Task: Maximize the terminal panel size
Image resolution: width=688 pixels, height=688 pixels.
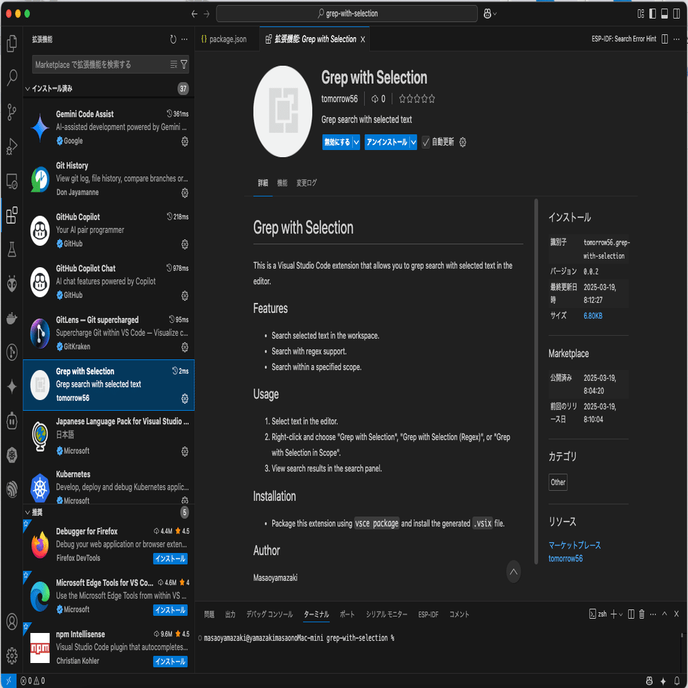Action: coord(664,614)
